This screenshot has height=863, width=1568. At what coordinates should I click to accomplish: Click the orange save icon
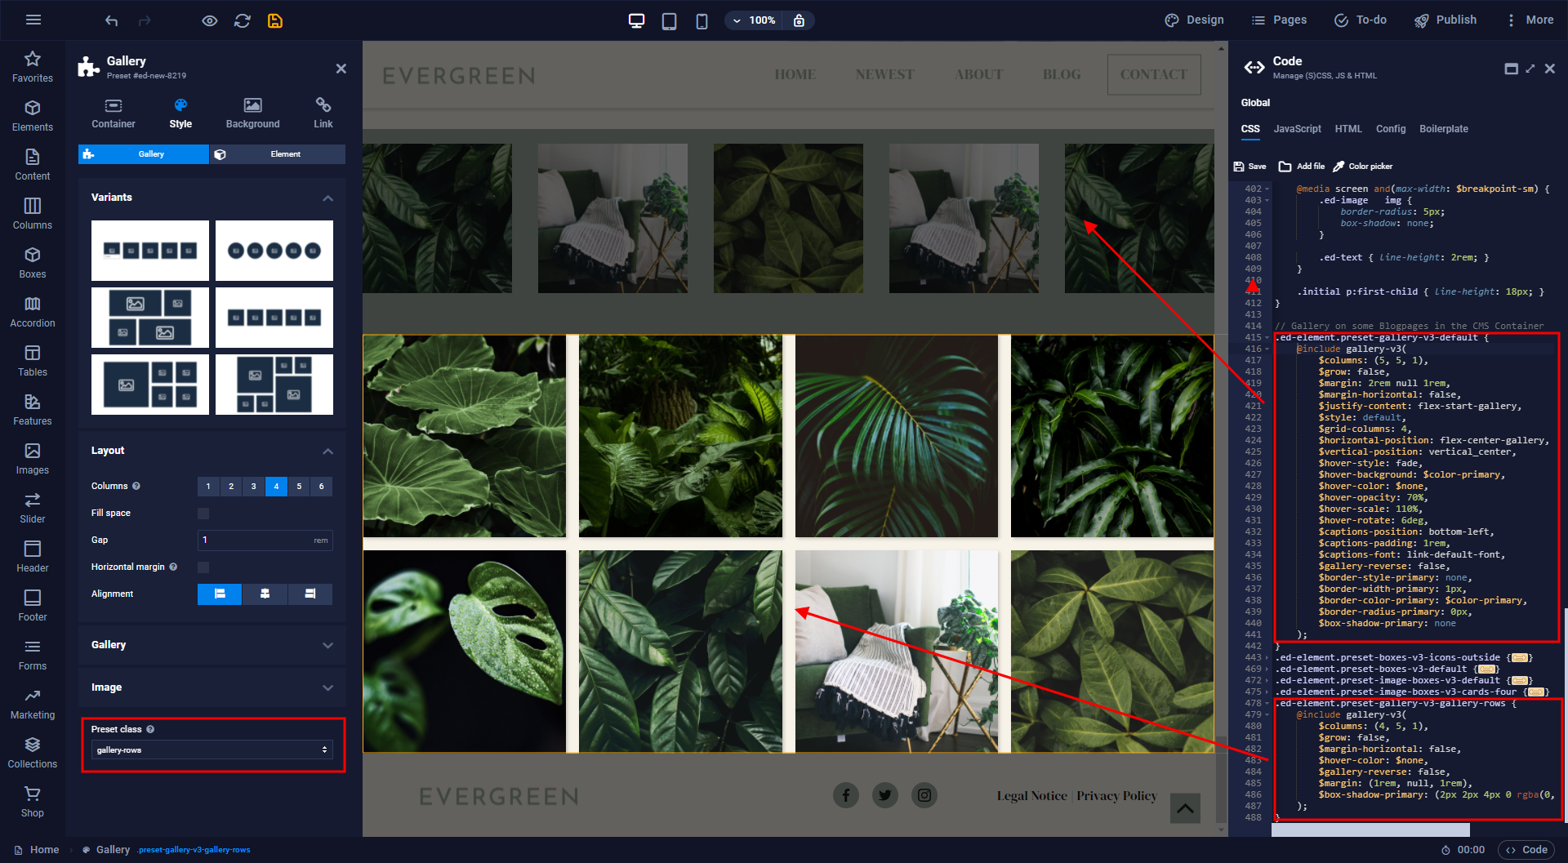pos(275,20)
